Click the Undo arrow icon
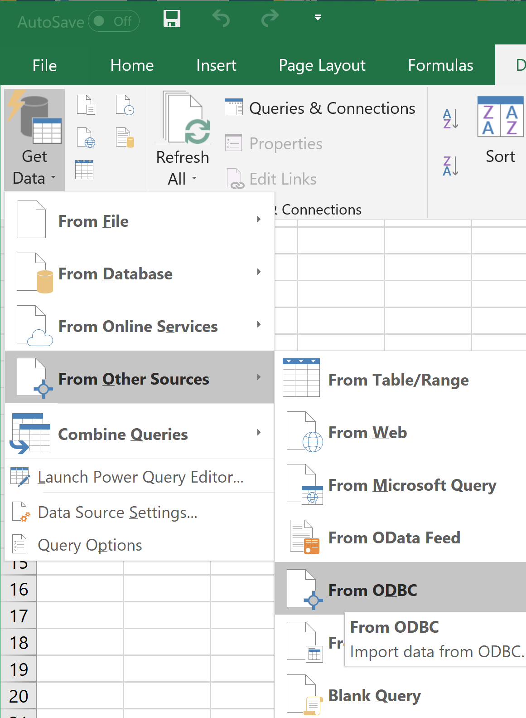This screenshot has width=526, height=718. (x=221, y=19)
